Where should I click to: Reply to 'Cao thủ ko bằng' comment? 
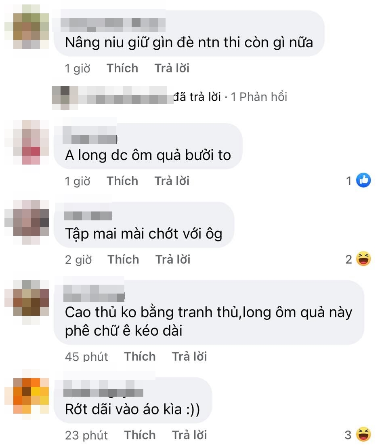pyautogui.click(x=189, y=356)
